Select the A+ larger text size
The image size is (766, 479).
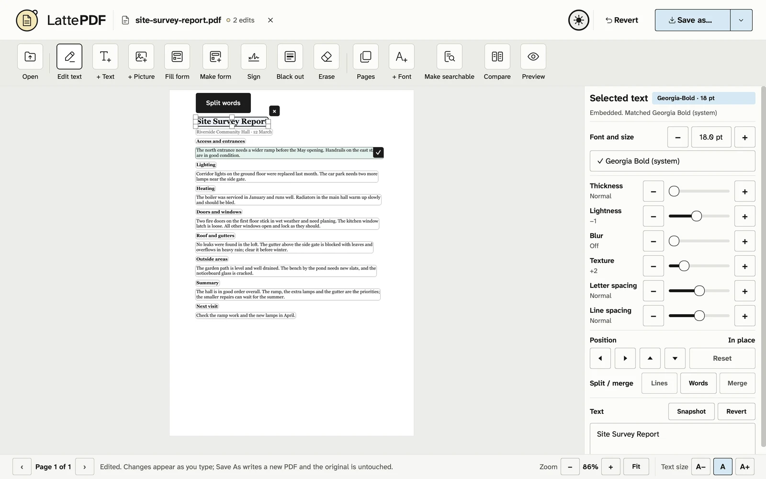click(x=745, y=467)
